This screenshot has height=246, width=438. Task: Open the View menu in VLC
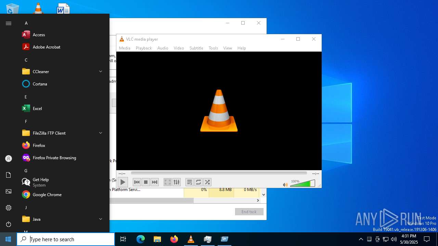pyautogui.click(x=228, y=48)
